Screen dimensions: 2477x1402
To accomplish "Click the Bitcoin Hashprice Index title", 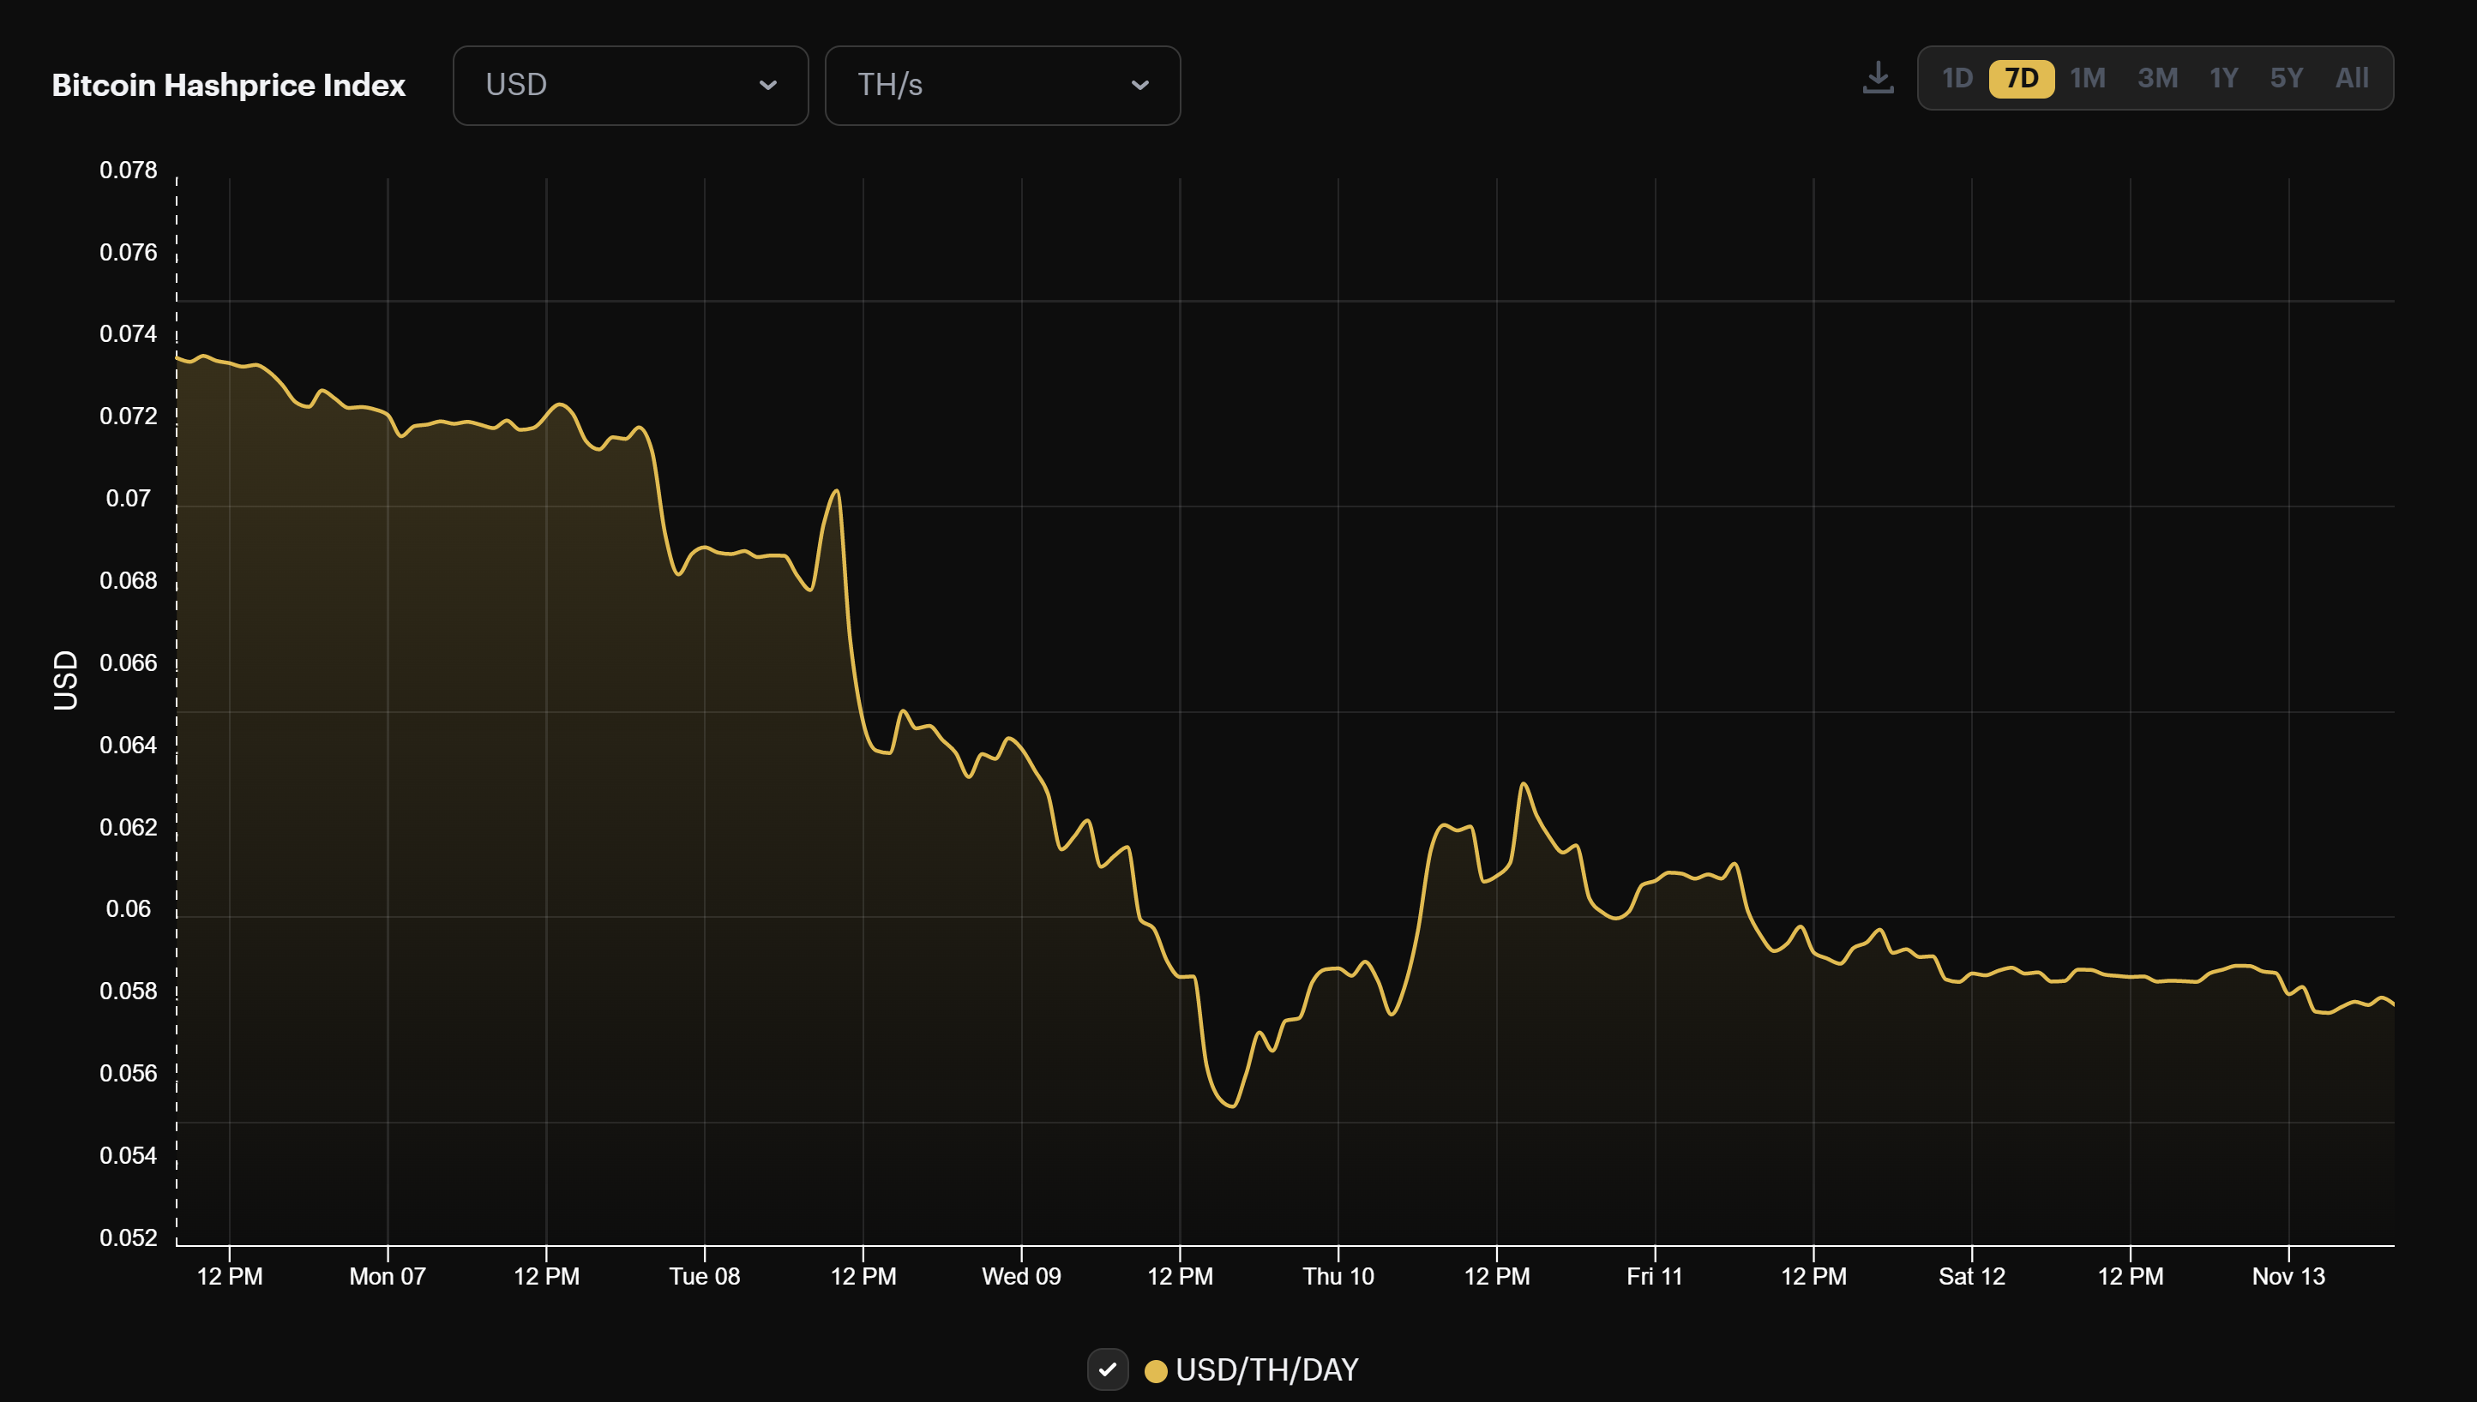I will coord(229,85).
